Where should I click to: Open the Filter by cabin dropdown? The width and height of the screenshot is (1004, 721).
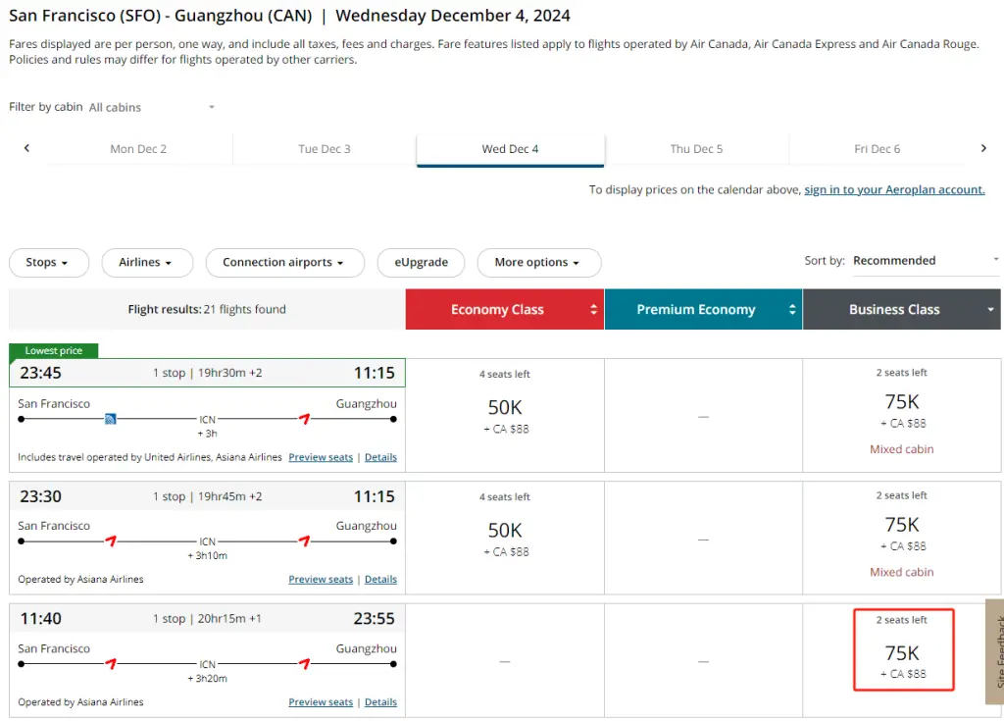(x=152, y=107)
